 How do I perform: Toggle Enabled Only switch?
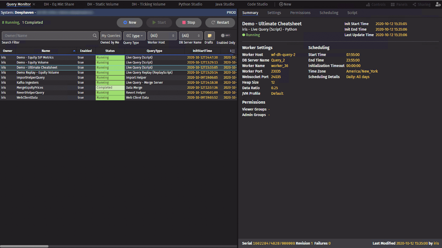tap(225, 35)
